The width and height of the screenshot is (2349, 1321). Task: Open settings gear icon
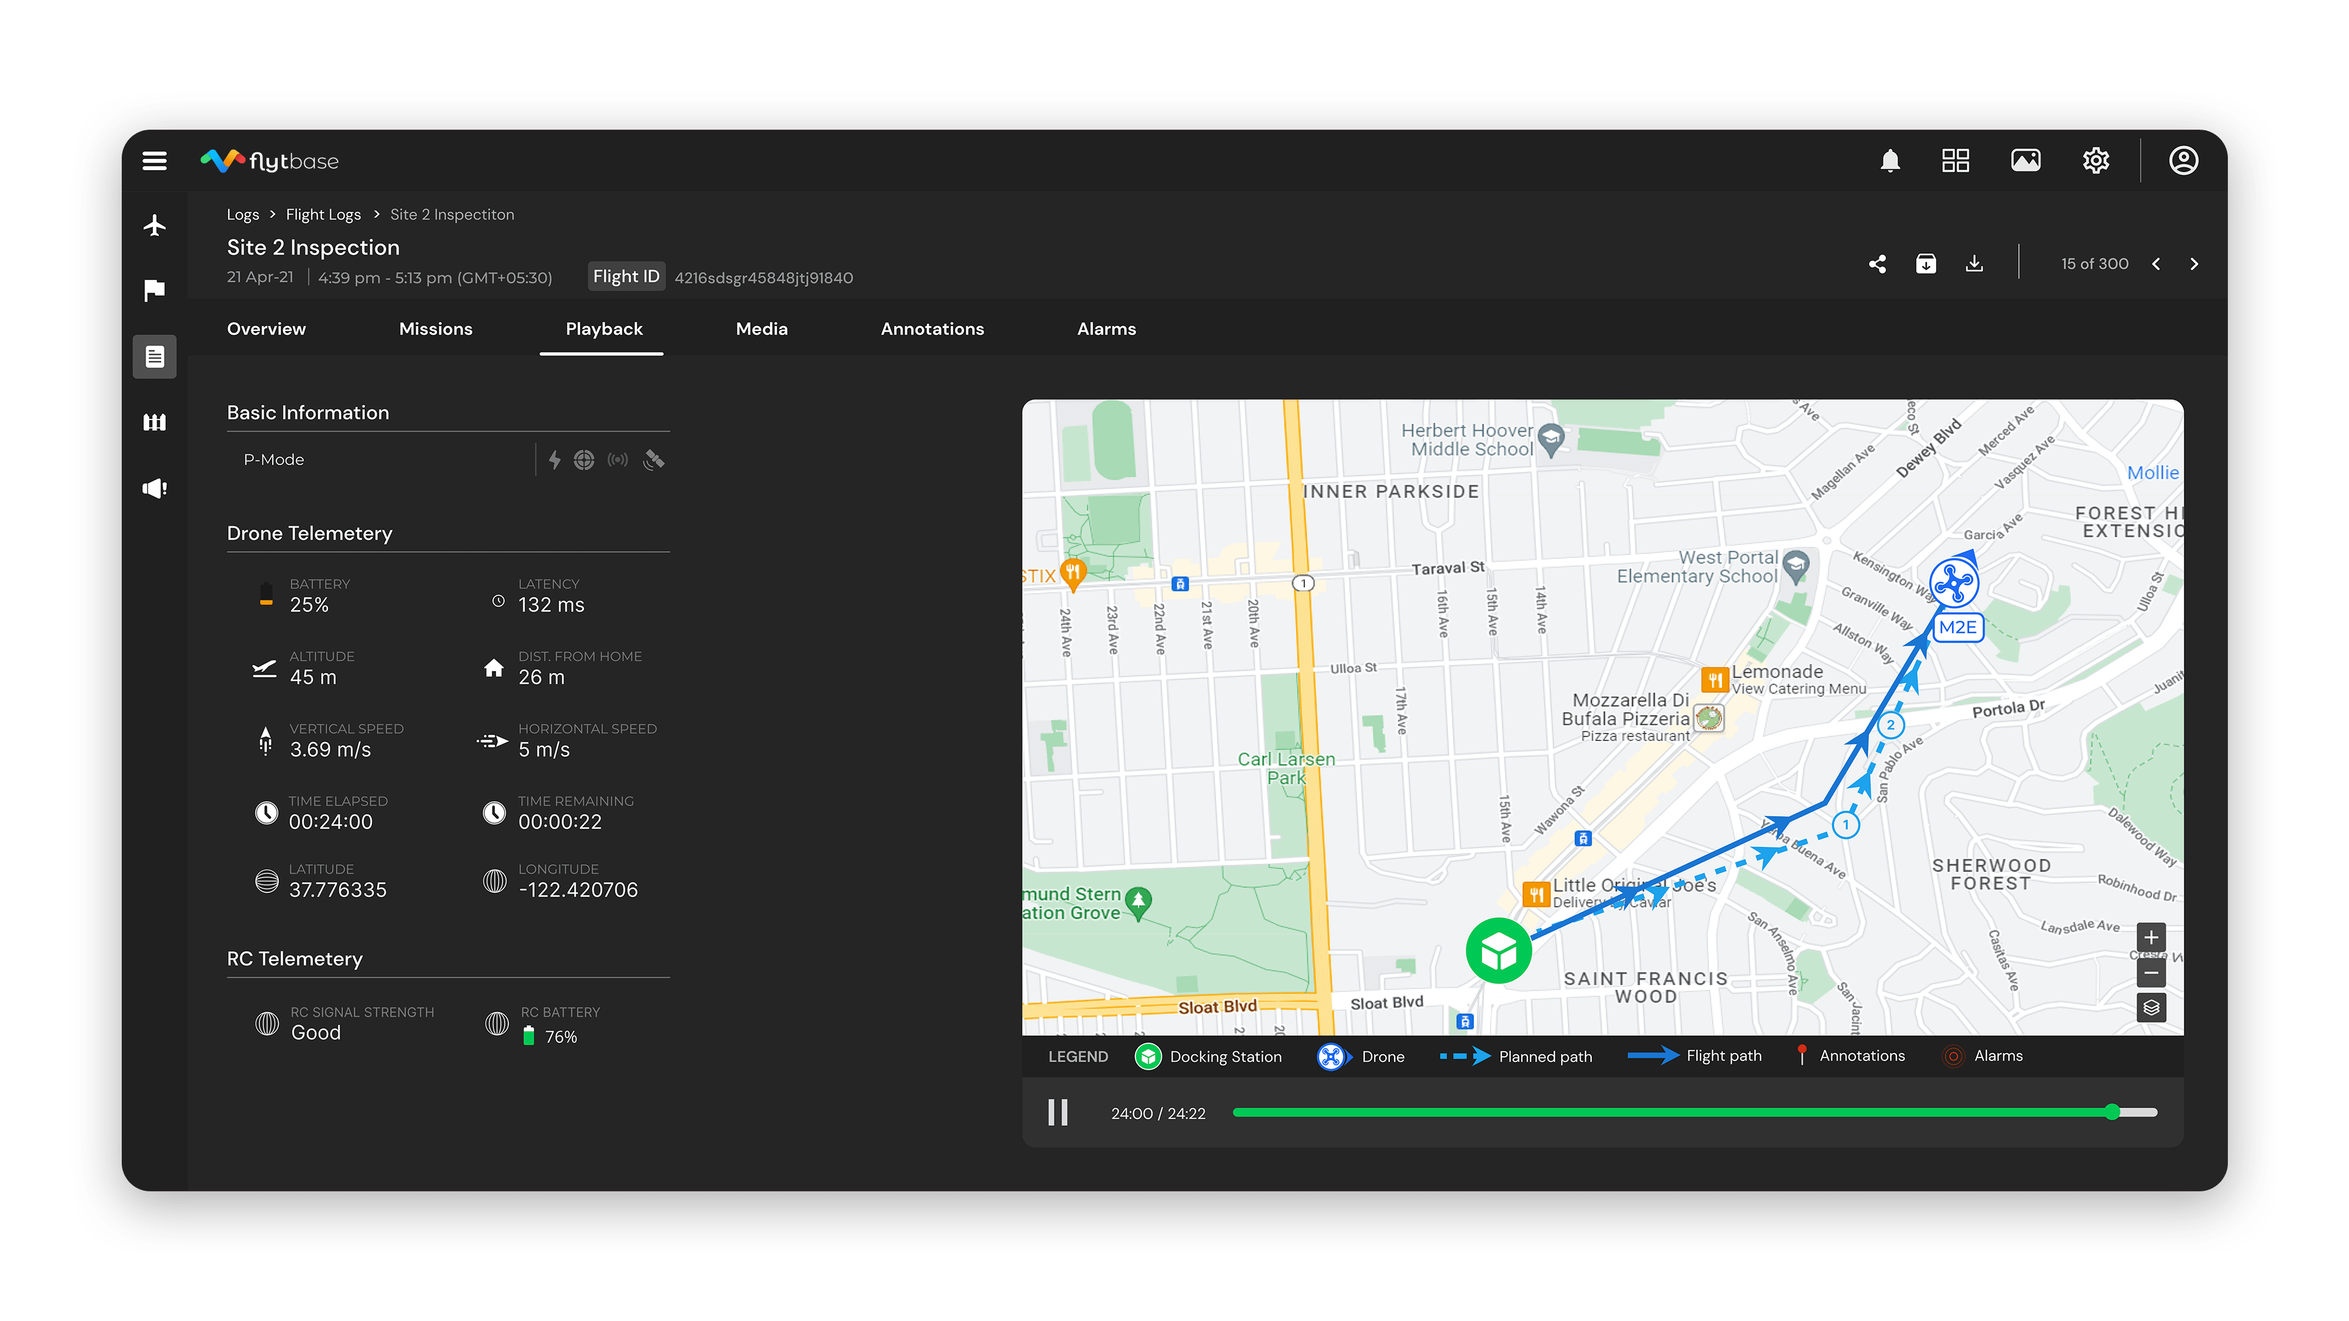(x=2096, y=160)
